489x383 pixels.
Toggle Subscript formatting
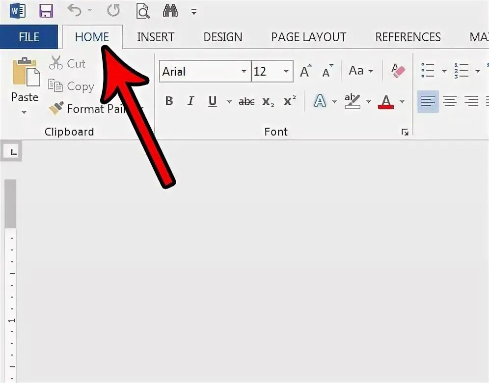(x=268, y=101)
